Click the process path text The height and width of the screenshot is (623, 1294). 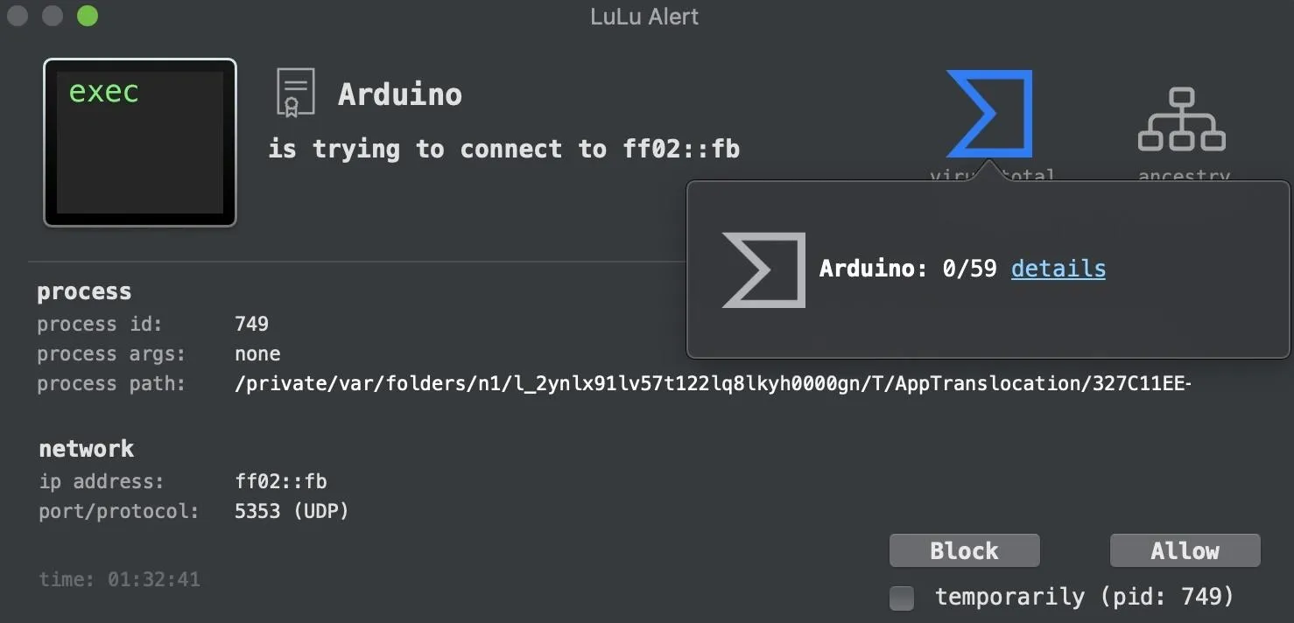point(713,383)
